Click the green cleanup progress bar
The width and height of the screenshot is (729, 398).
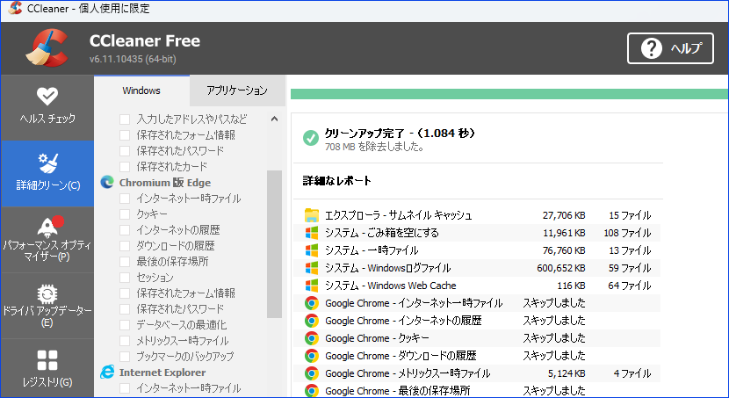[x=509, y=93]
